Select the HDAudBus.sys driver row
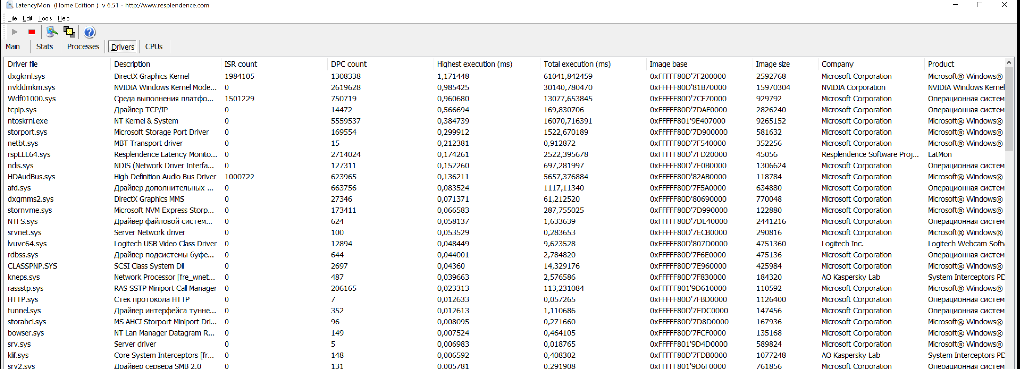This screenshot has height=369, width=1020. click(31, 177)
